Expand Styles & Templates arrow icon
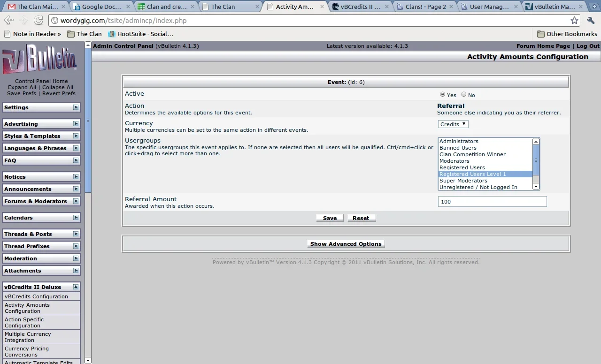601x364 pixels. click(x=76, y=136)
